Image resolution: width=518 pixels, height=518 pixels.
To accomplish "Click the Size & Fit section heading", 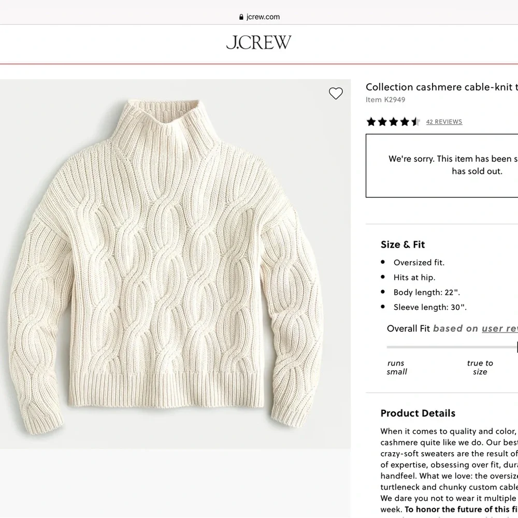I will tap(402, 244).
